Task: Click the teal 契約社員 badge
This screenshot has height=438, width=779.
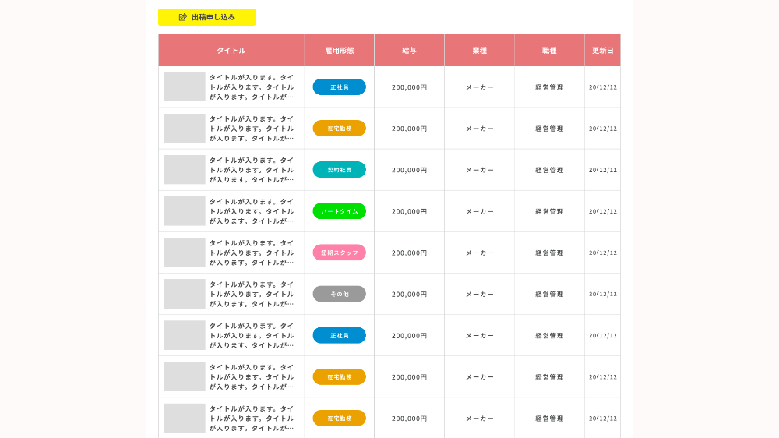Action: coord(339,170)
